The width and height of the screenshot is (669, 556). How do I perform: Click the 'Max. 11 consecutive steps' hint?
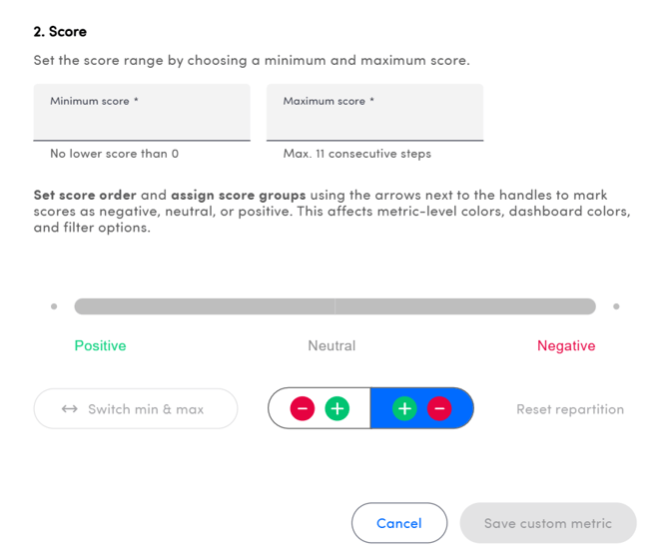(356, 154)
